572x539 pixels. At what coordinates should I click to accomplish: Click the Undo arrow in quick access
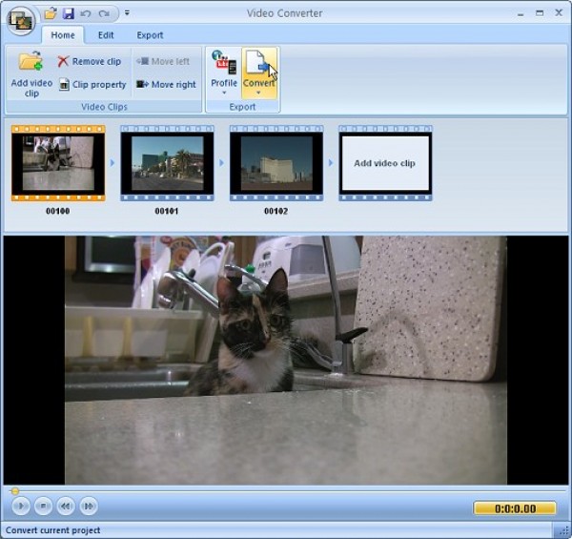[86, 13]
